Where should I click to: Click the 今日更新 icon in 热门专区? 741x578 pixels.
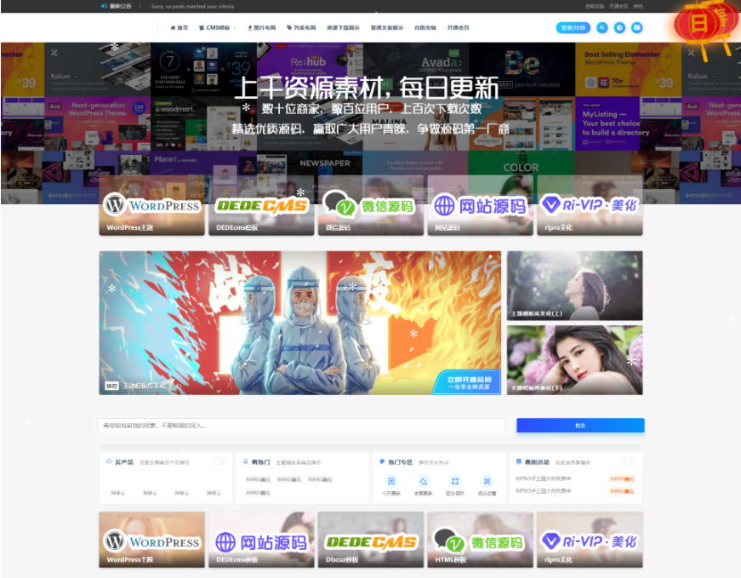391,482
